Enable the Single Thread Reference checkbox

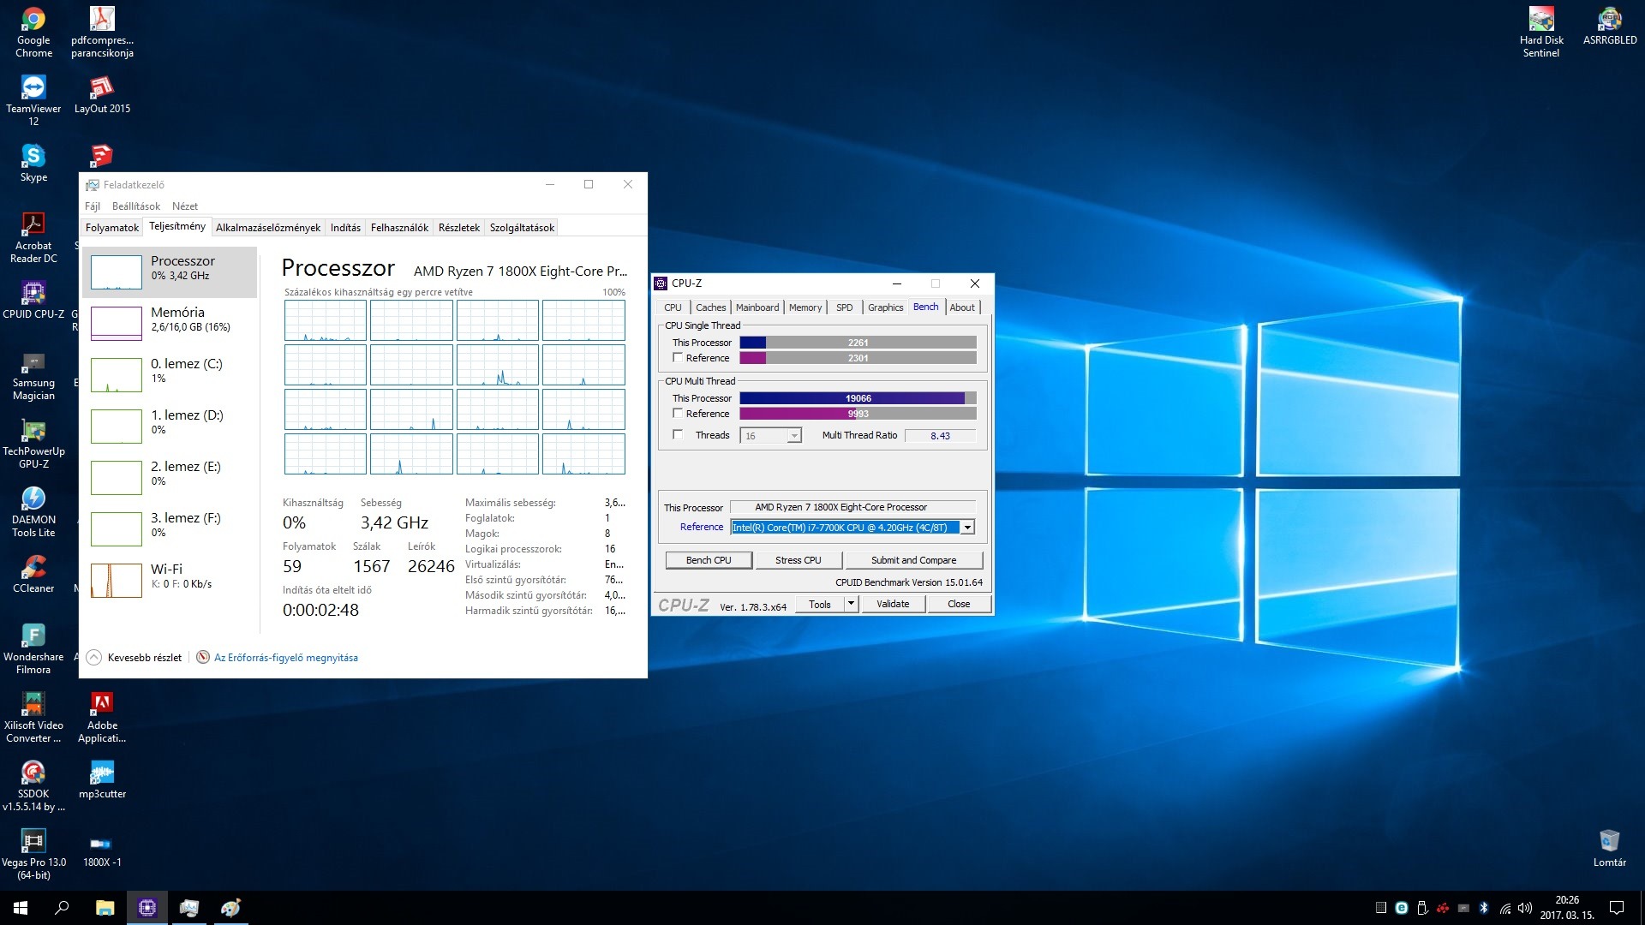tap(678, 358)
